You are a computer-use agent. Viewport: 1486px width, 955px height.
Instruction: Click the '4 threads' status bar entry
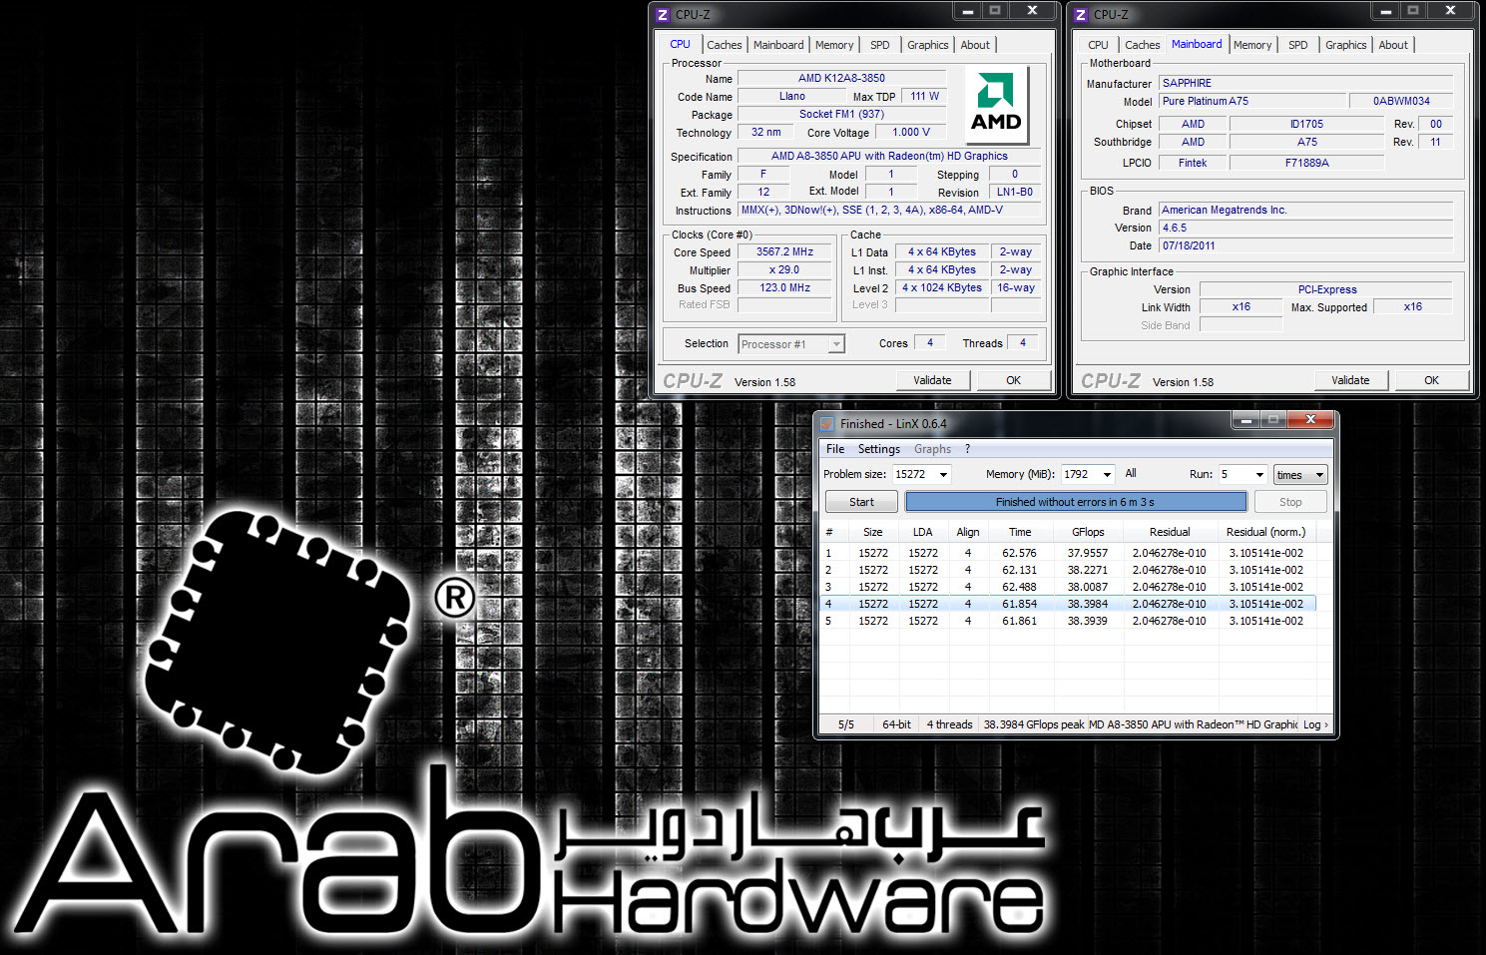pyautogui.click(x=949, y=724)
